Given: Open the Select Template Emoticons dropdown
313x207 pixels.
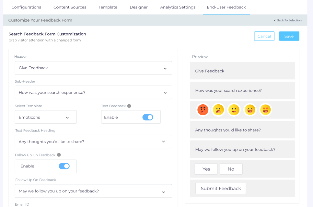Looking at the screenshot, I should [x=46, y=117].
